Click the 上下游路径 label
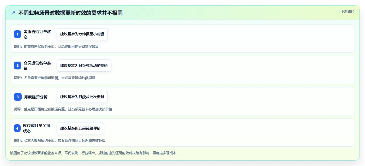Screen dimensions: 365x166 point(346,11)
